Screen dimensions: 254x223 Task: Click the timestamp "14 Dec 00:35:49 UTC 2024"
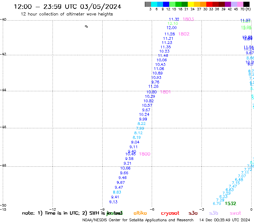(x=224, y=220)
